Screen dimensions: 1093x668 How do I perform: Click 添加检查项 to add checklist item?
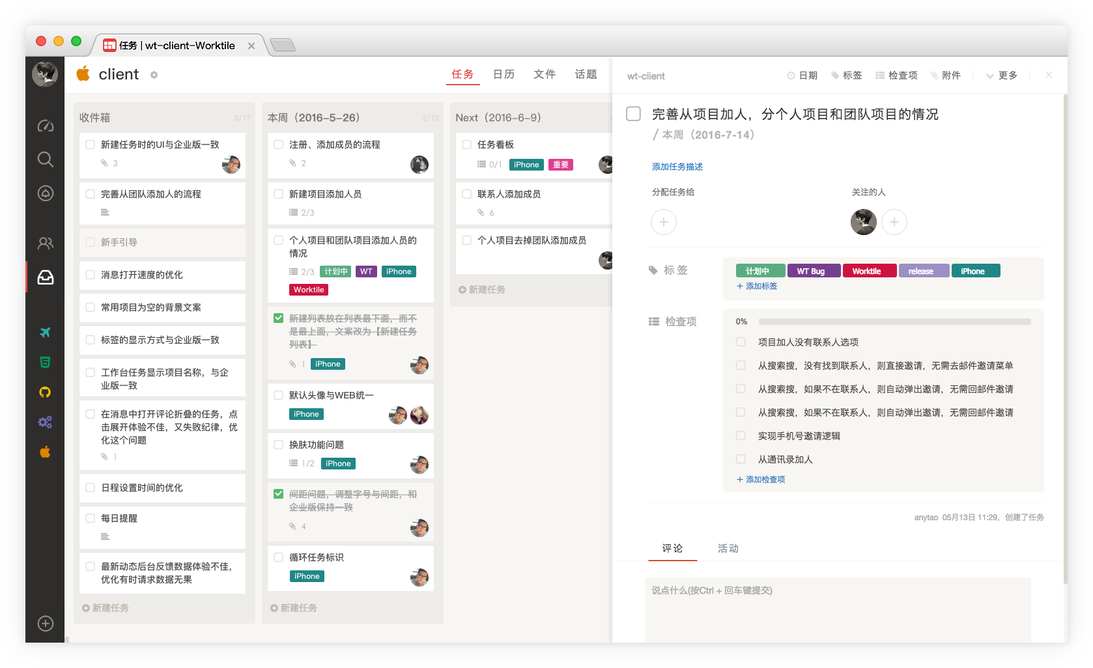tap(761, 479)
